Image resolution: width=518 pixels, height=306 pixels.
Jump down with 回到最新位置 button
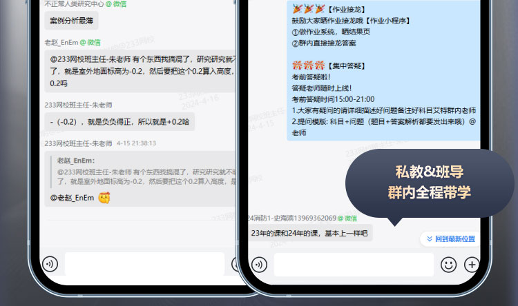(450, 239)
